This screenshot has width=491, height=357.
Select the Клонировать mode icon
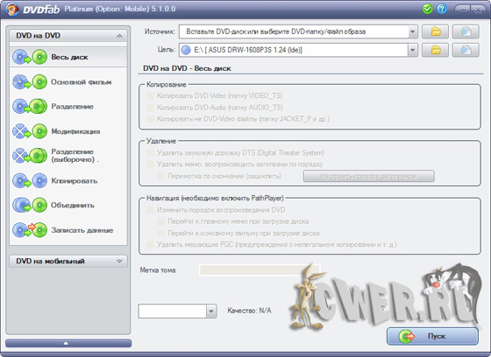(x=30, y=180)
